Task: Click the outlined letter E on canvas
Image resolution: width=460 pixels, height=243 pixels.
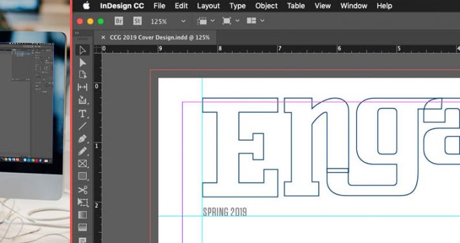Action: point(240,147)
